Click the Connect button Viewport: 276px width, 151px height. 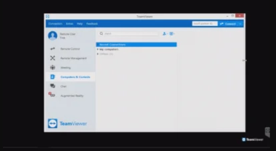[228, 24]
